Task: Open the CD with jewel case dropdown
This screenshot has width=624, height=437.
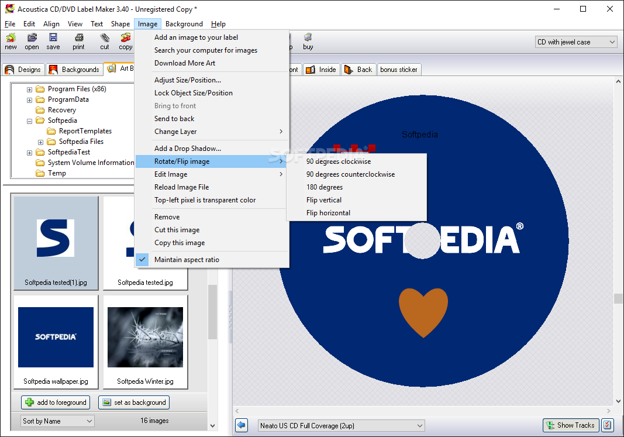Action: click(576, 42)
